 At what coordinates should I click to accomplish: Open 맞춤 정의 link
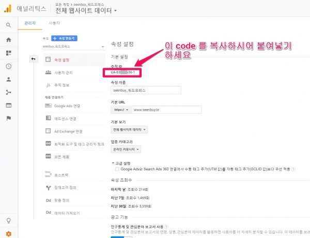61,200
